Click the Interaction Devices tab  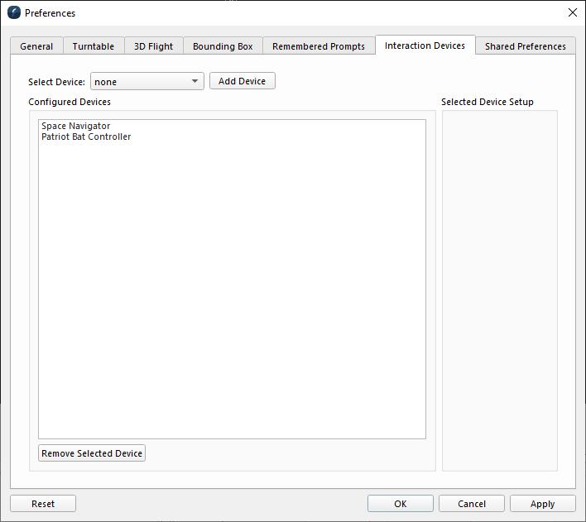425,45
